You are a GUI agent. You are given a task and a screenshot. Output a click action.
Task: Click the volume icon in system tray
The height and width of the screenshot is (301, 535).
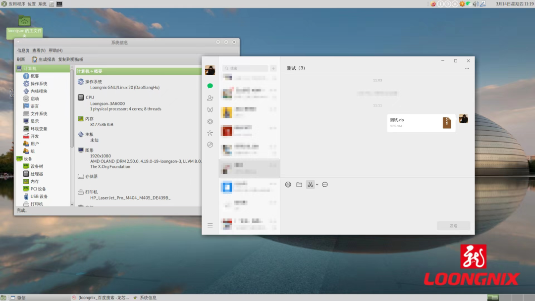click(x=475, y=4)
